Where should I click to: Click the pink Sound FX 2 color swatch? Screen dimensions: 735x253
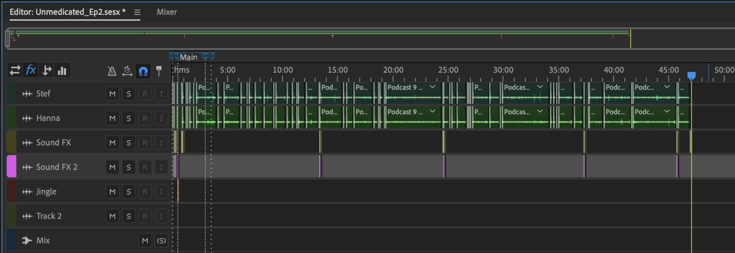click(x=11, y=166)
